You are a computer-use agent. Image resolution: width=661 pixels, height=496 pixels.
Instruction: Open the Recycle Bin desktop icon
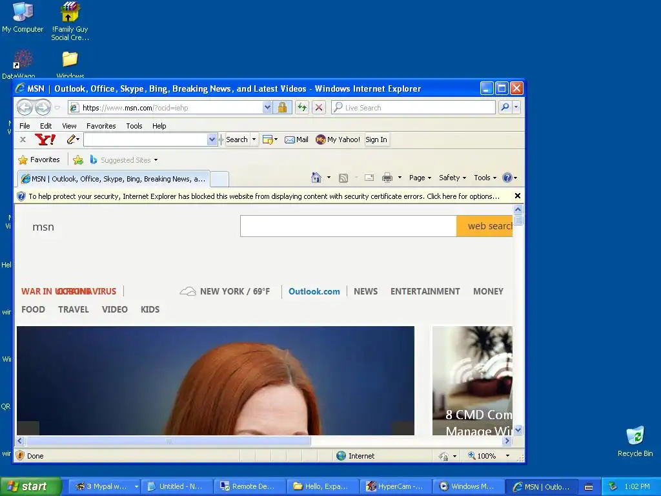[x=635, y=441]
